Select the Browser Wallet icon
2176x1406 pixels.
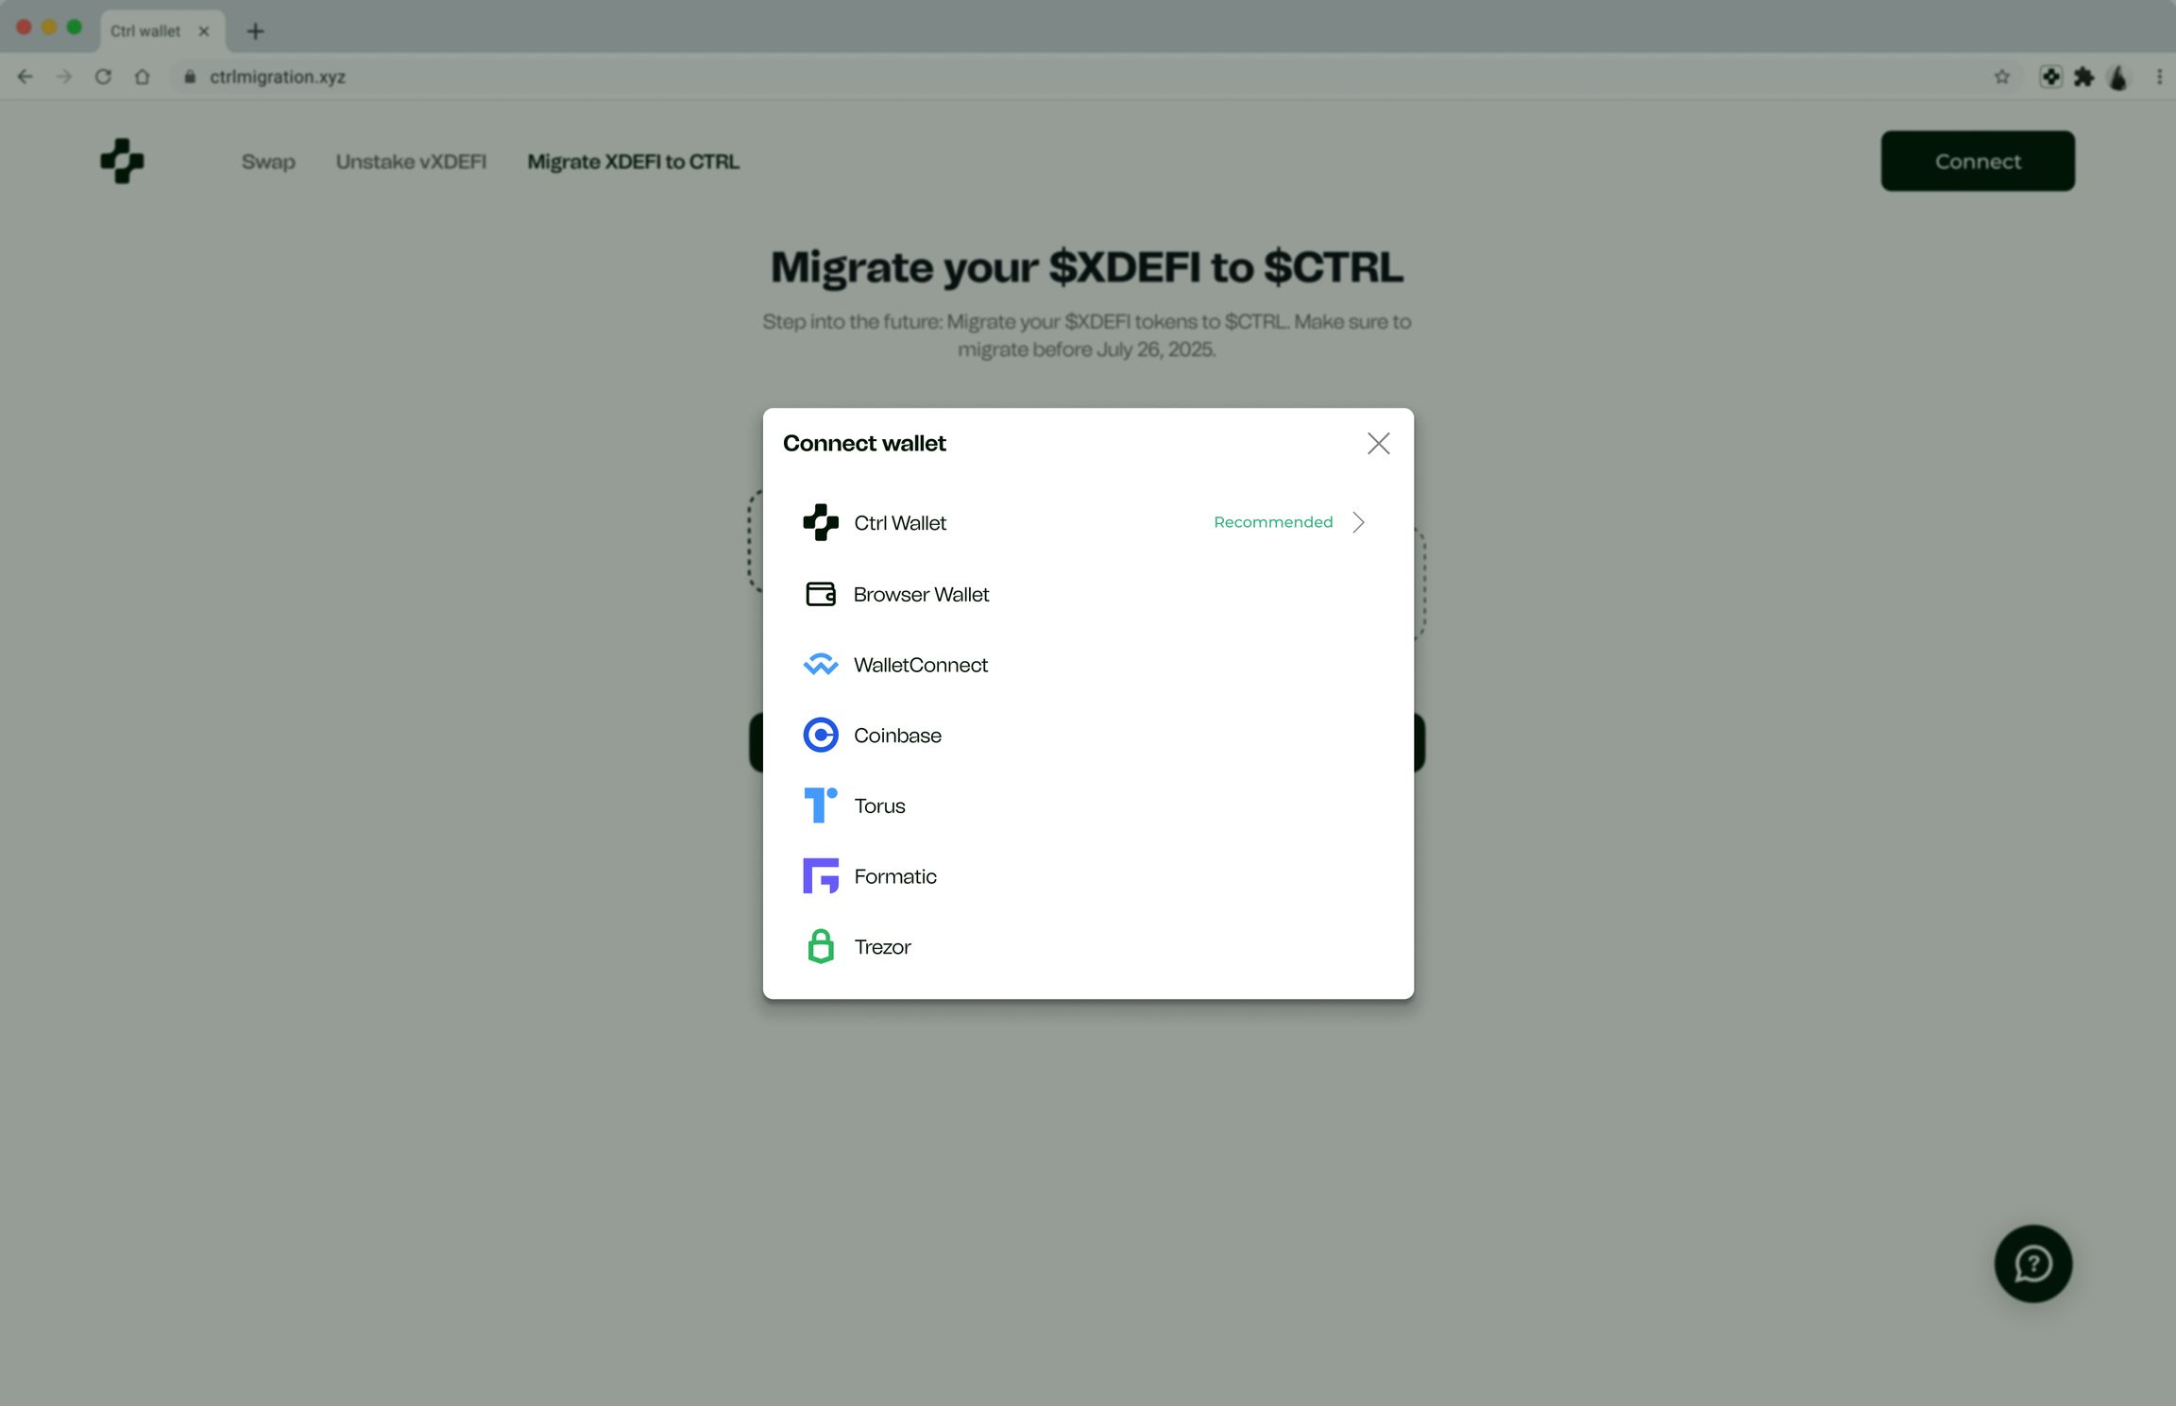point(820,594)
